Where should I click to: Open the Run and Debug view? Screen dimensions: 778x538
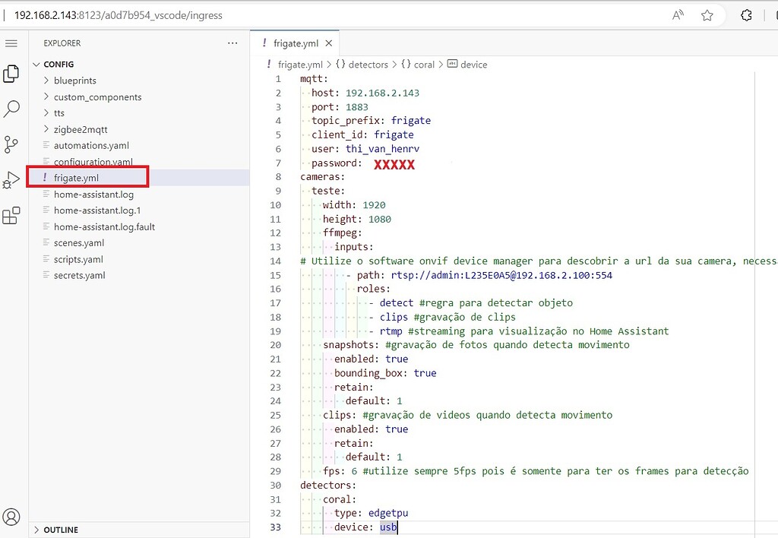point(11,180)
